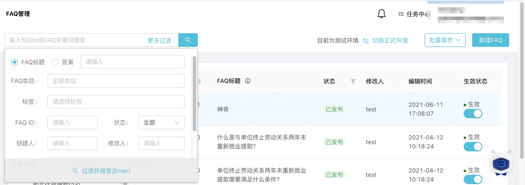
Task: Click the FAQ ID input field
Action: point(72,123)
